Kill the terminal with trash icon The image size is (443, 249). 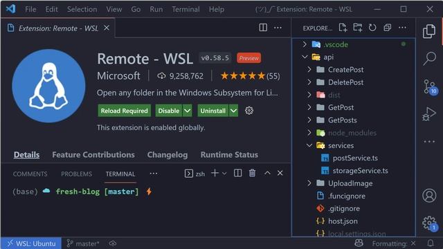[x=252, y=173]
